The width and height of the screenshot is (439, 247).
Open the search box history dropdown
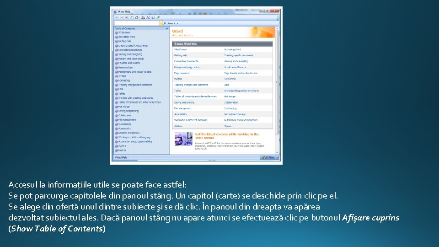161,23
